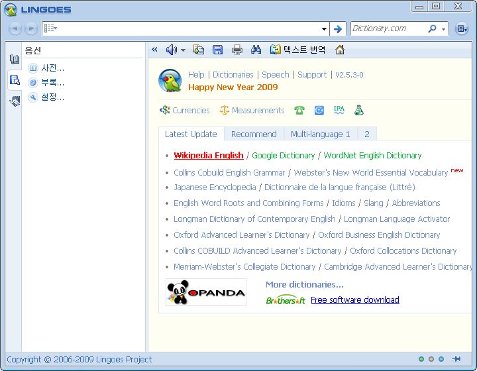Click the Dictionaries link in header
477x371 pixels.
(233, 74)
